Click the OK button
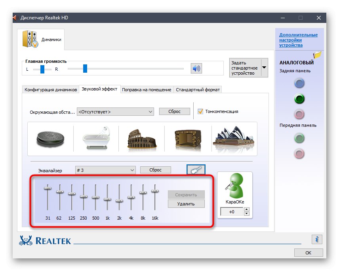Screen dimensions: 339x271 [x=308, y=253]
